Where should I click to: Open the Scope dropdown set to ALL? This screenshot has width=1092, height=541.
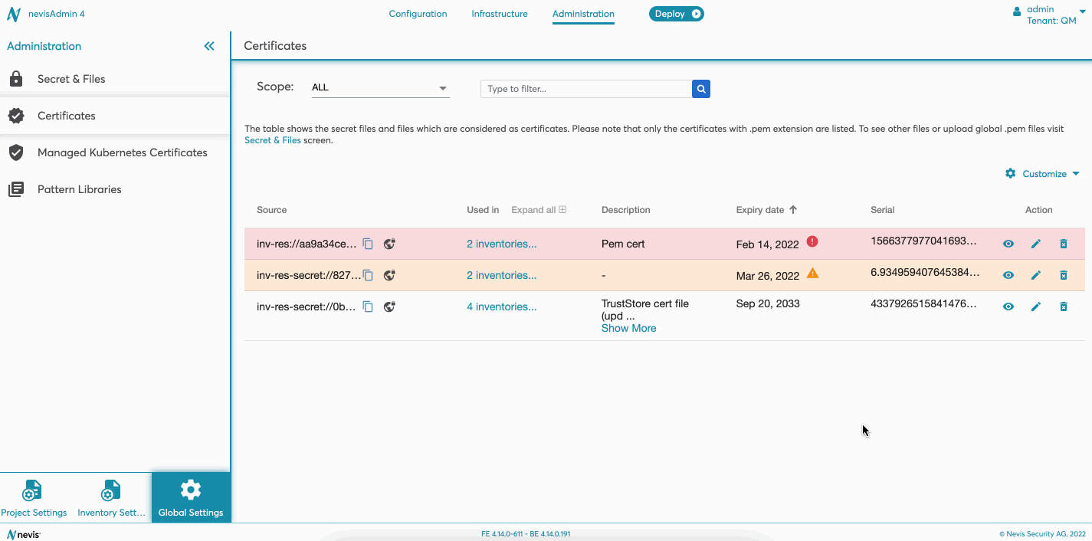click(x=379, y=88)
